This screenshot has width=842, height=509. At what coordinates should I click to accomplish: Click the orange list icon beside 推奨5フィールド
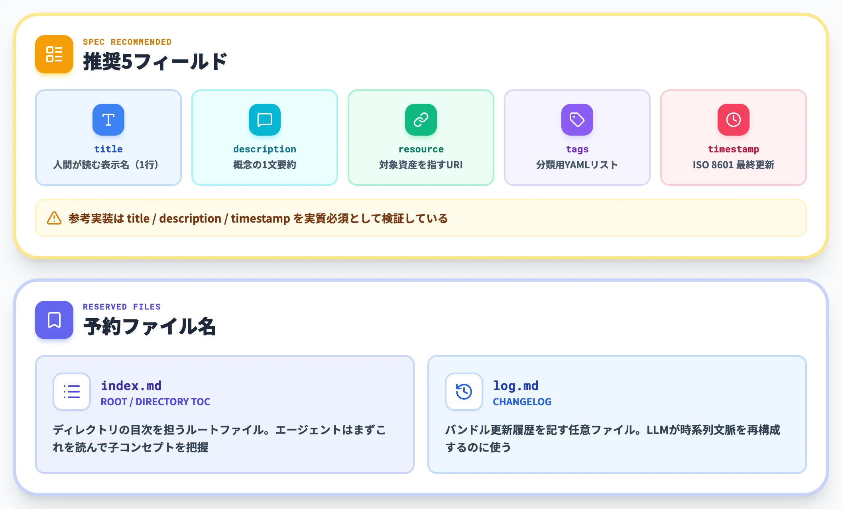pyautogui.click(x=54, y=54)
